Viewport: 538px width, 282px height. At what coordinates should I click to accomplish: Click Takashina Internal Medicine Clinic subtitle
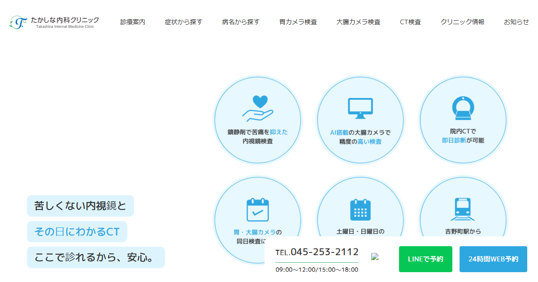point(65,27)
